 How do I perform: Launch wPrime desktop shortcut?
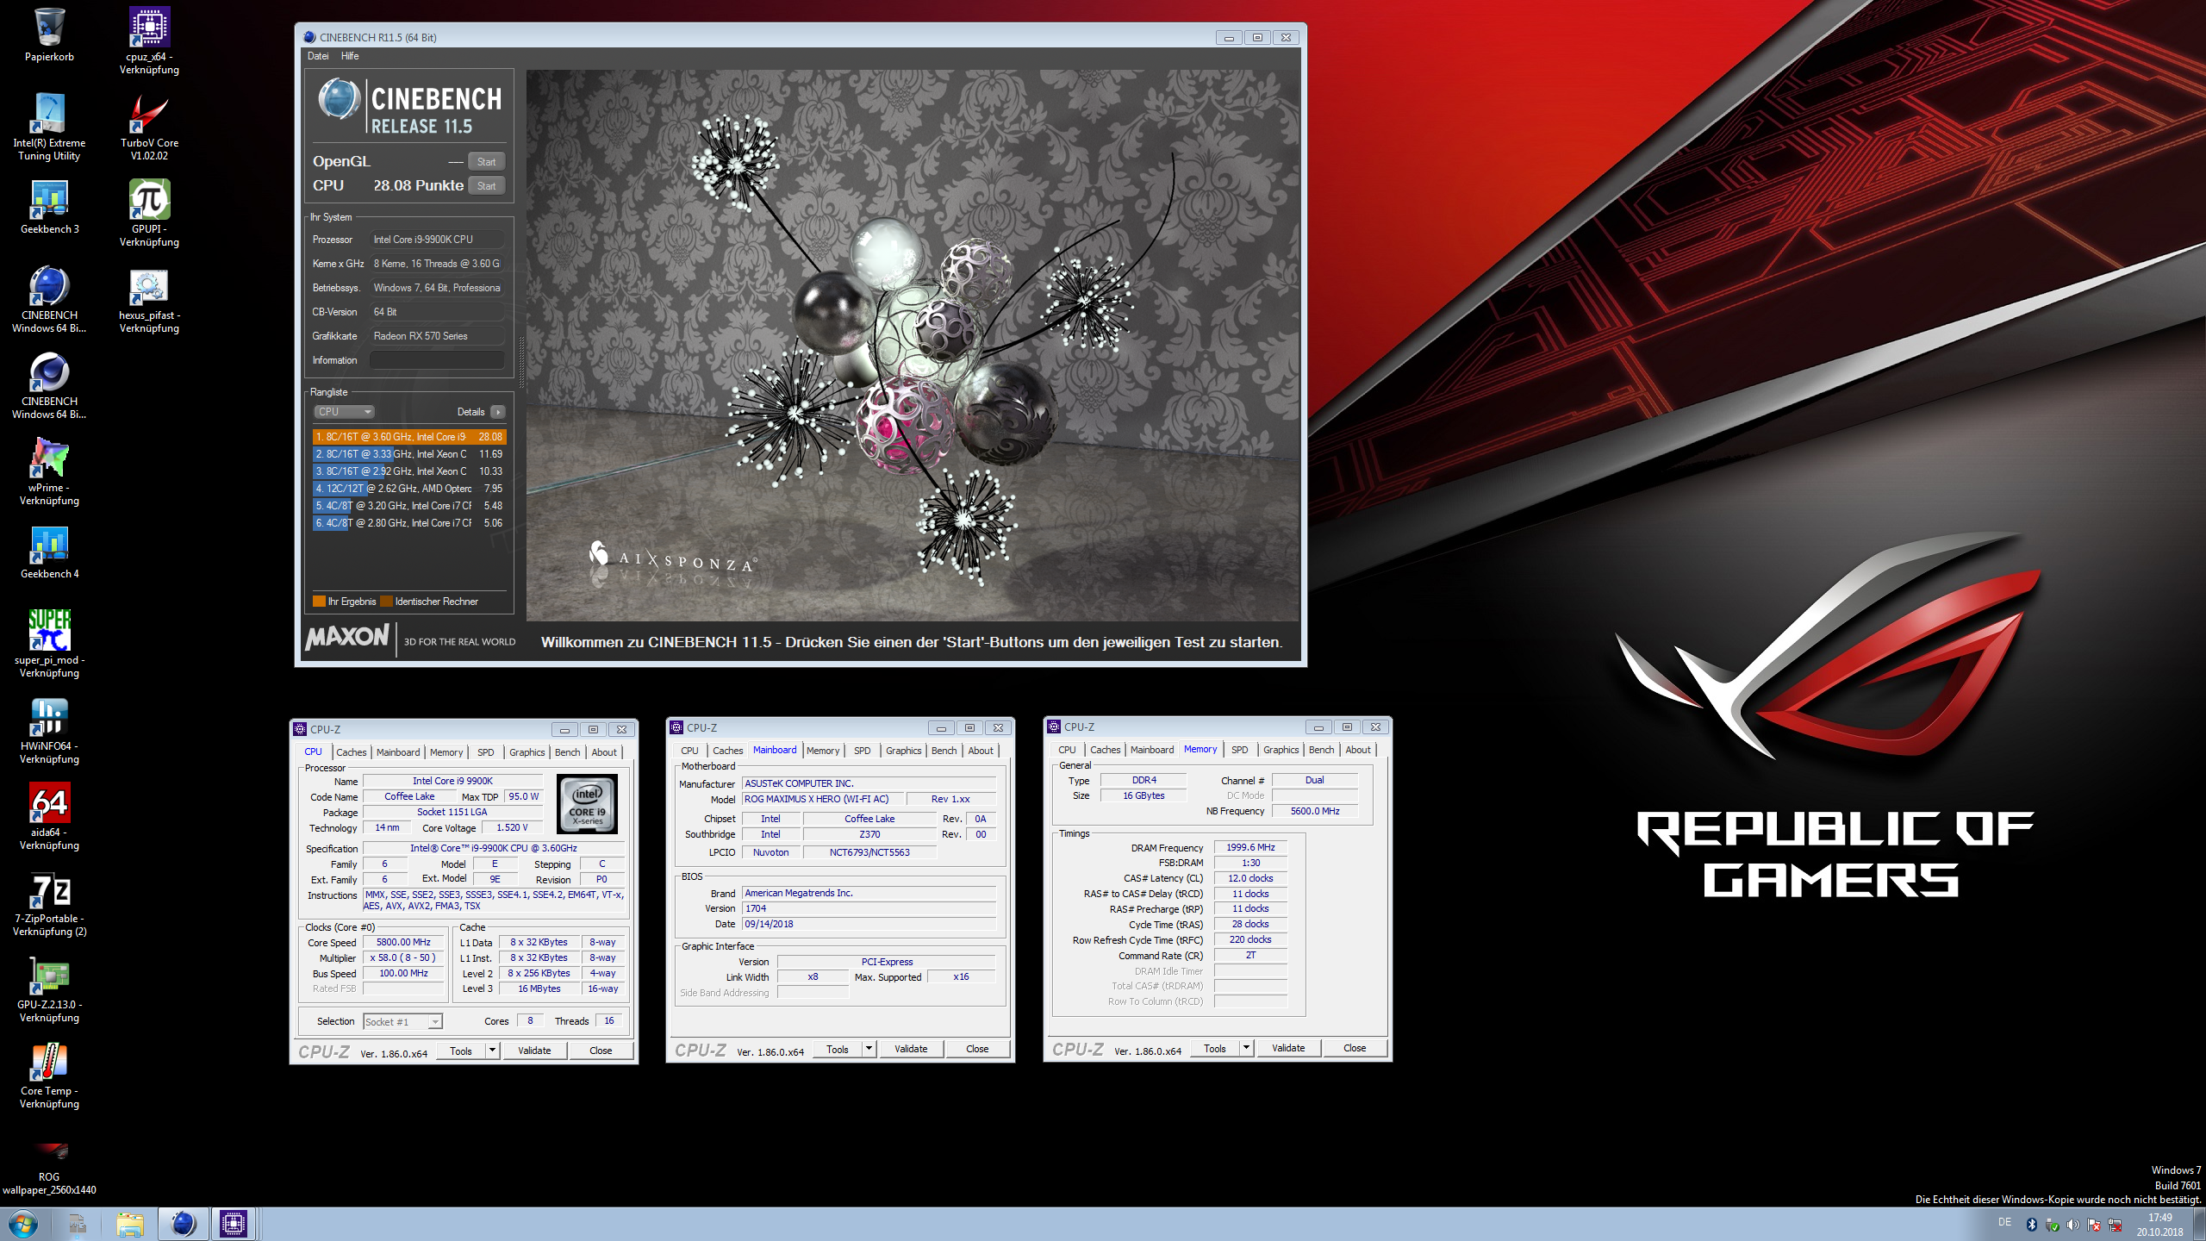[49, 471]
